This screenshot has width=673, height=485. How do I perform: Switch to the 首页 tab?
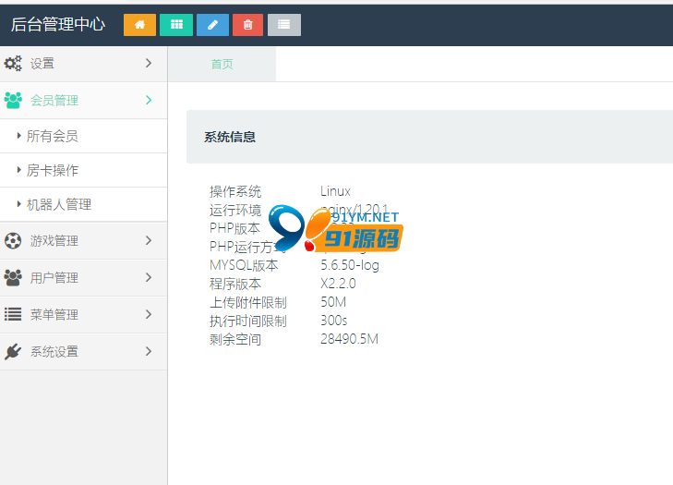coord(222,64)
